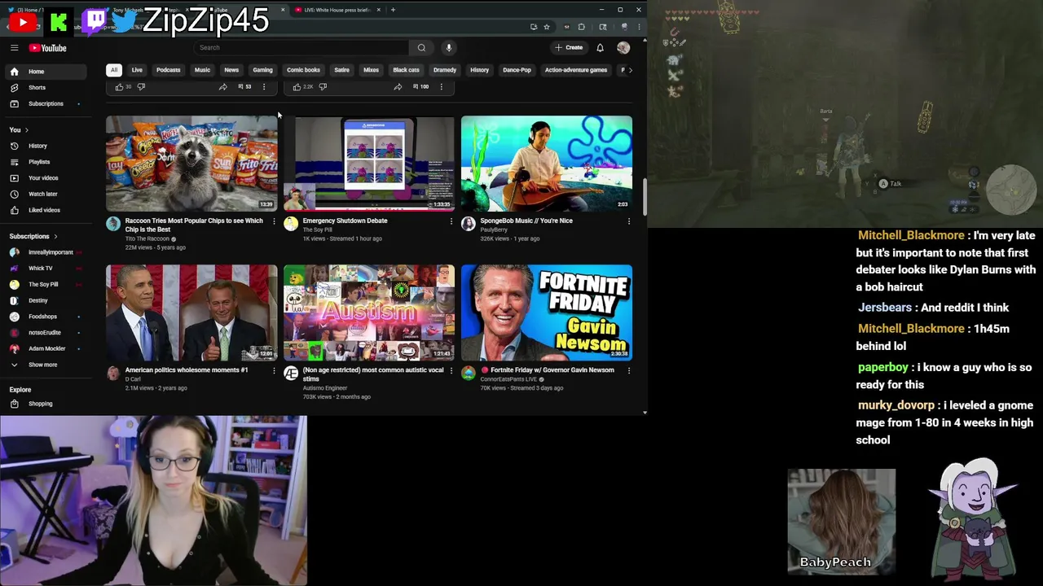Open the YouTube hamburger guide menu

14,48
